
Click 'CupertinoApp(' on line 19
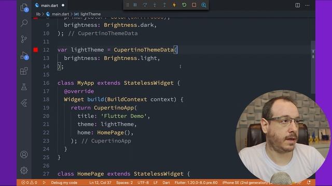115,108
